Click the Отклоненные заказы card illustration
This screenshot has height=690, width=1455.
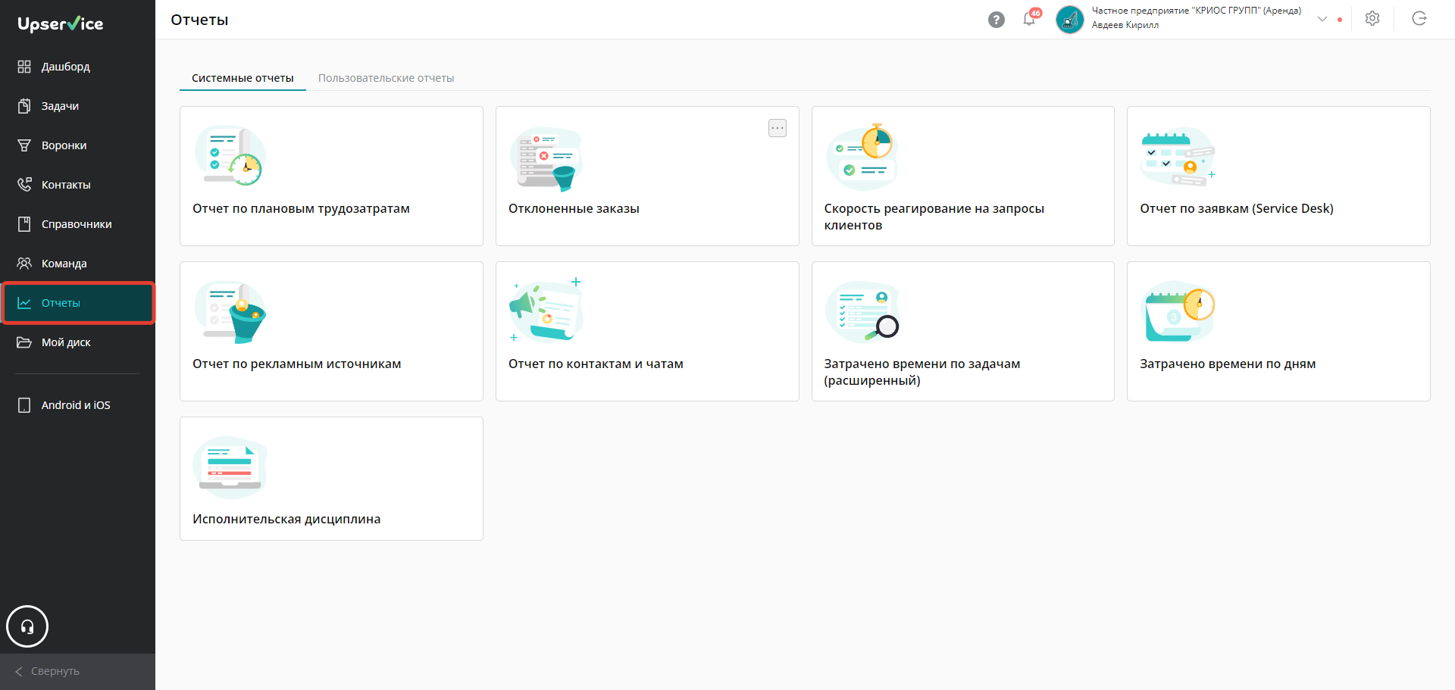click(x=546, y=158)
